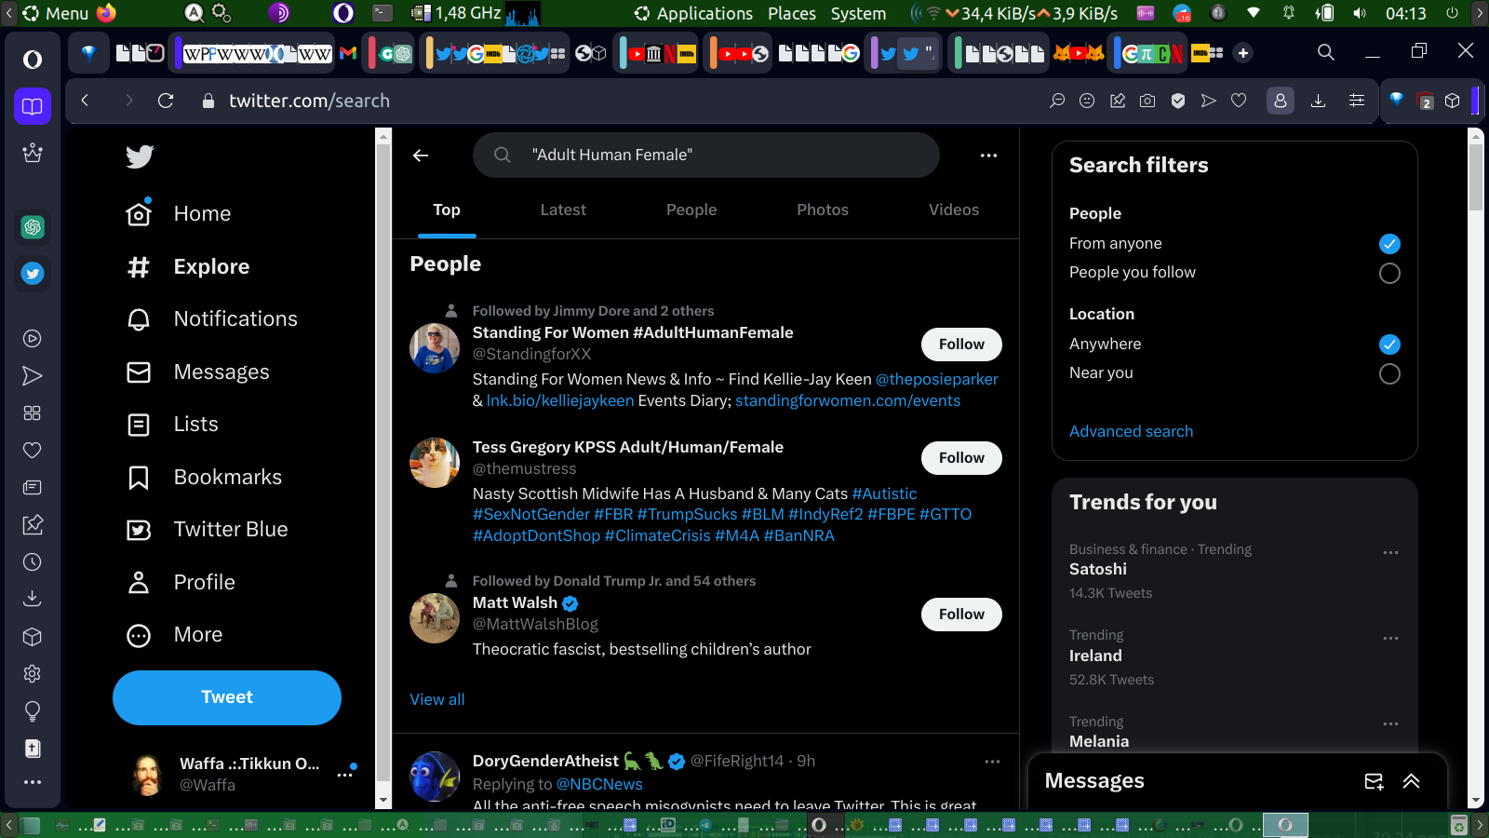The image size is (1489, 838).
Task: Open Notifications in Twitter navigation
Action: click(x=212, y=319)
